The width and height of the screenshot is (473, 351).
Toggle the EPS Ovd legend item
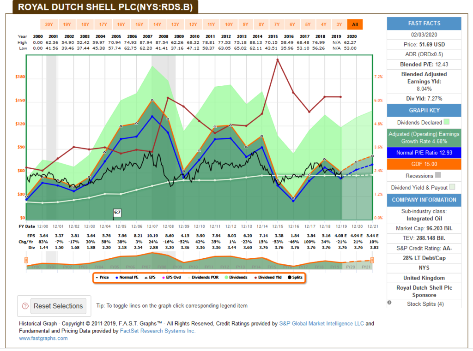(x=171, y=278)
